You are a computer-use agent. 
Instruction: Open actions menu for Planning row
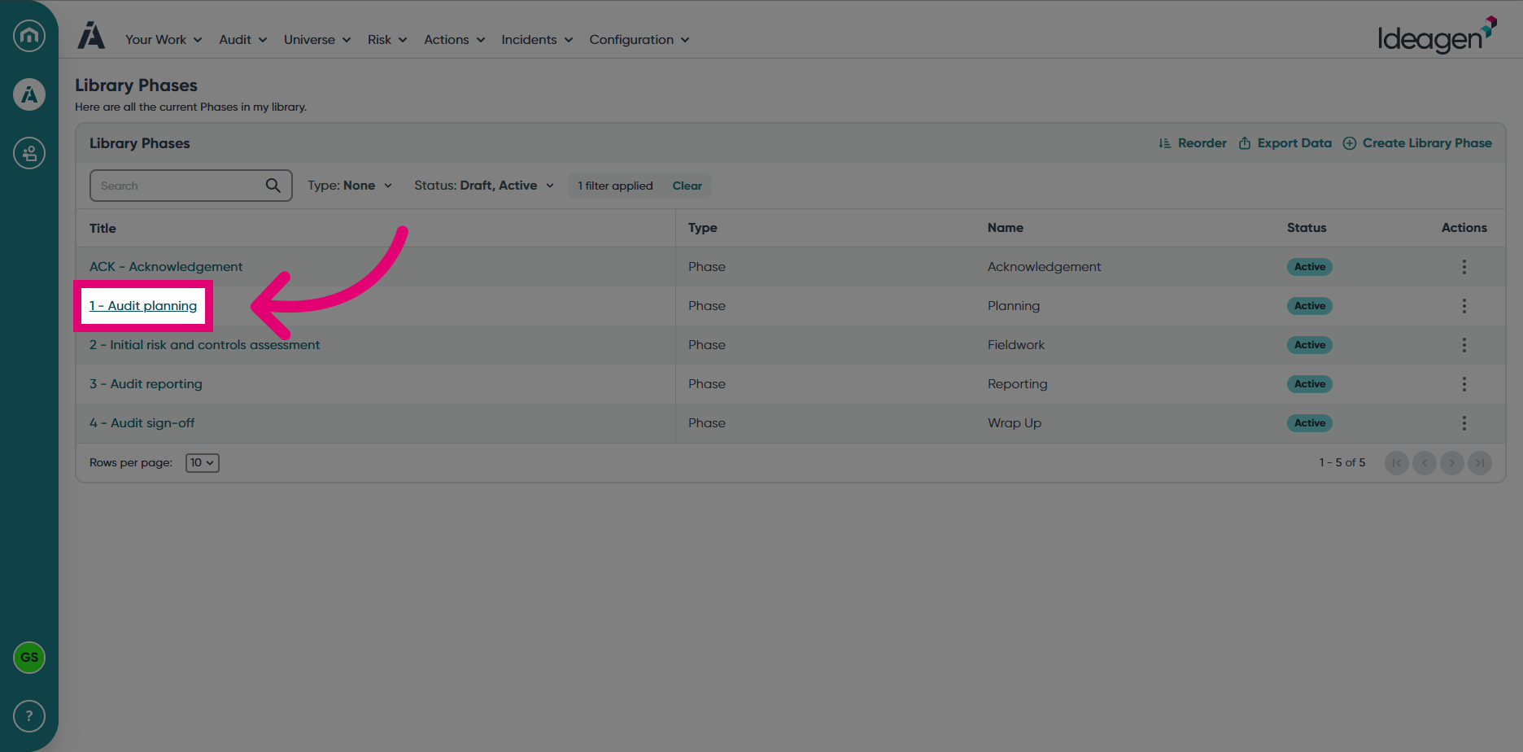(x=1464, y=306)
